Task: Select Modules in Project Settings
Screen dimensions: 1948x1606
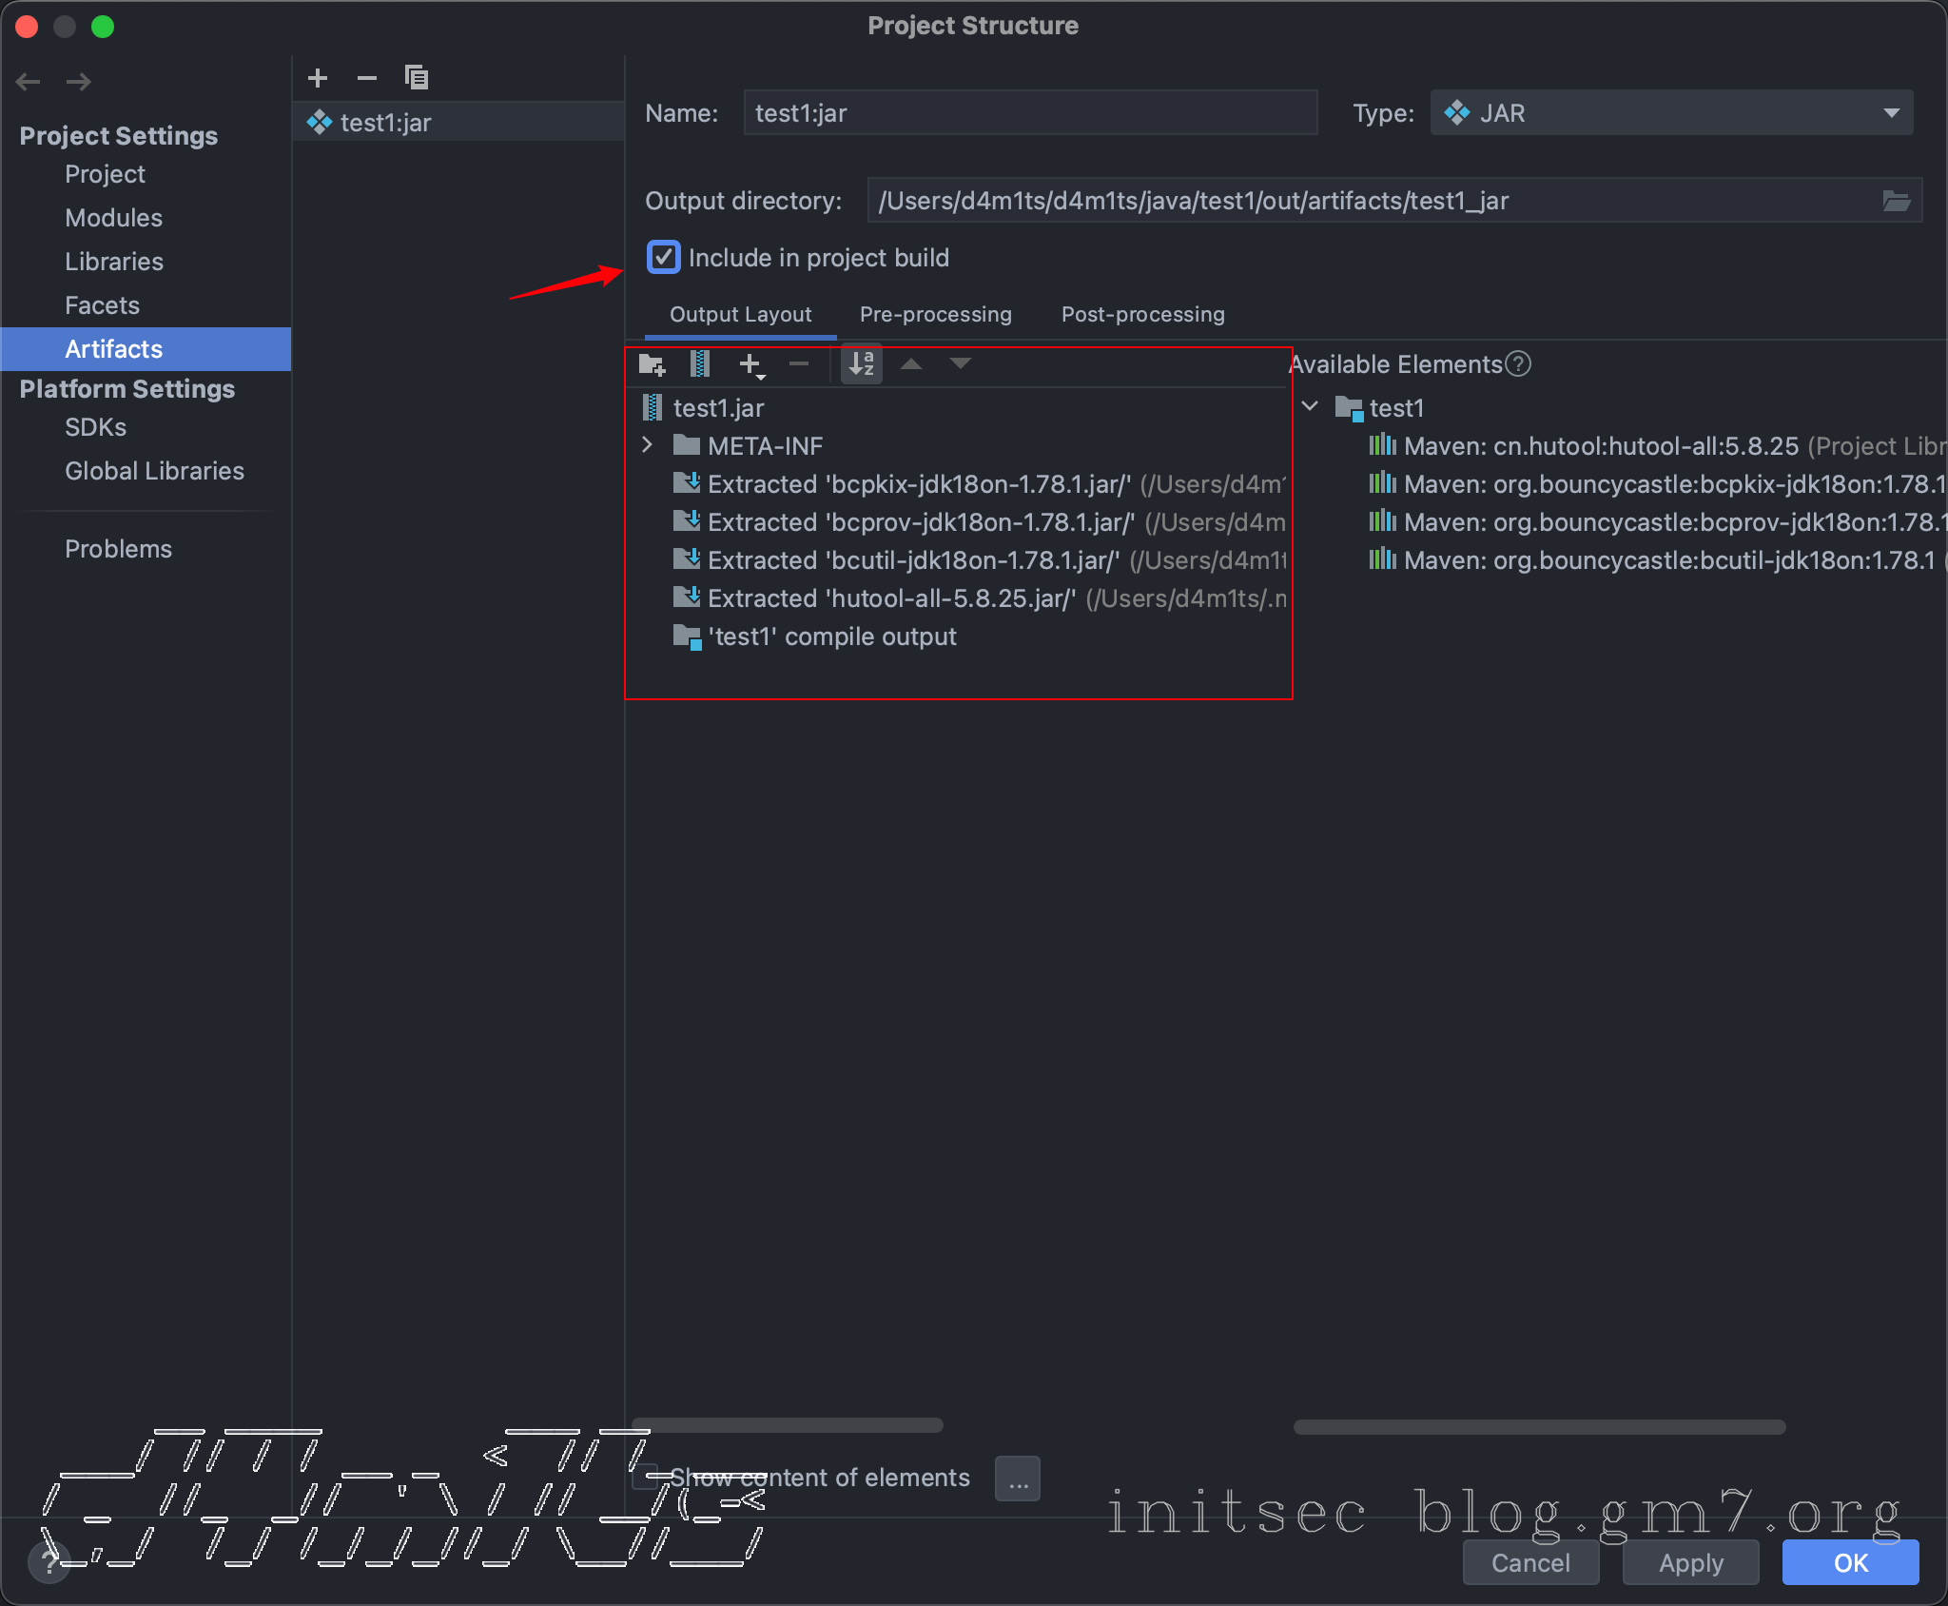Action: point(114,218)
